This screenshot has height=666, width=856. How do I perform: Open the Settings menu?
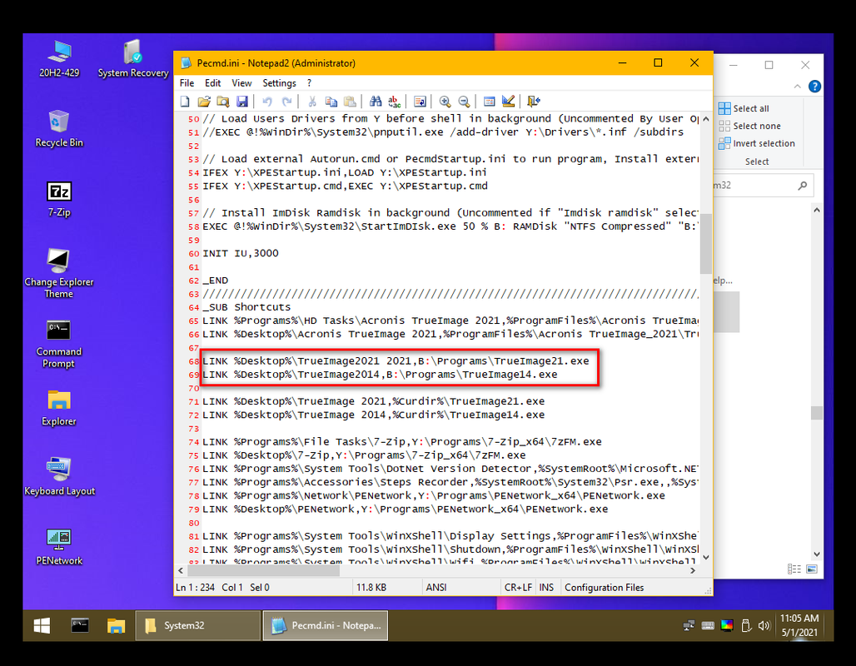coord(279,83)
